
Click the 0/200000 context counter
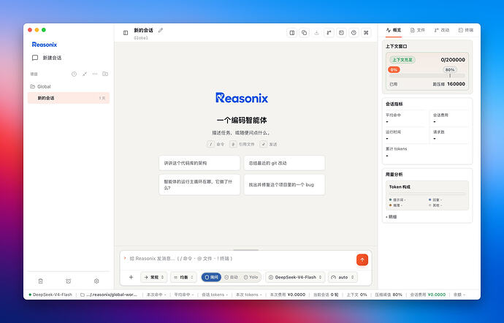(453, 60)
